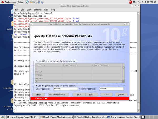Switch to oracle@bigdog:/home/oracle taskbar window
The width and height of the screenshot is (158, 119).
[90, 117]
